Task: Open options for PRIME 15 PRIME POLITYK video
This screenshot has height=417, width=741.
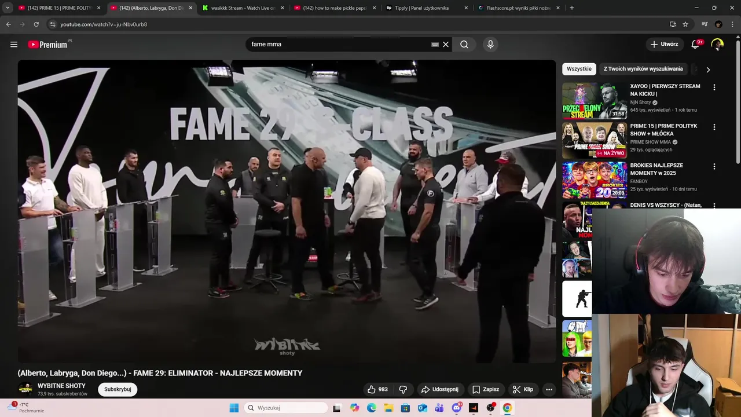Action: click(714, 127)
